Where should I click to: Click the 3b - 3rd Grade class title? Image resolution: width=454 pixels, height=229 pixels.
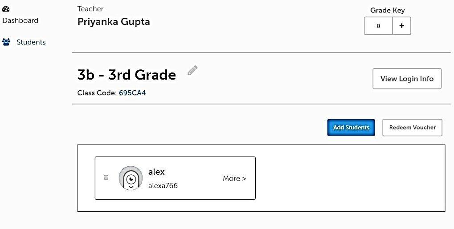coord(127,75)
